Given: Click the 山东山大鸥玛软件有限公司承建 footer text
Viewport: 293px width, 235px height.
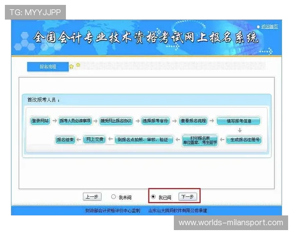Looking at the screenshot, I should tap(178, 211).
